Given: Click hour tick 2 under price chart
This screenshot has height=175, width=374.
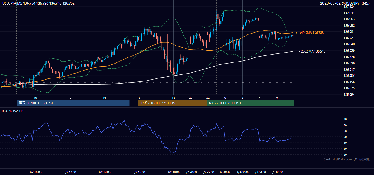Looking at the screenshot, I should pyautogui.click(x=242, y=97).
